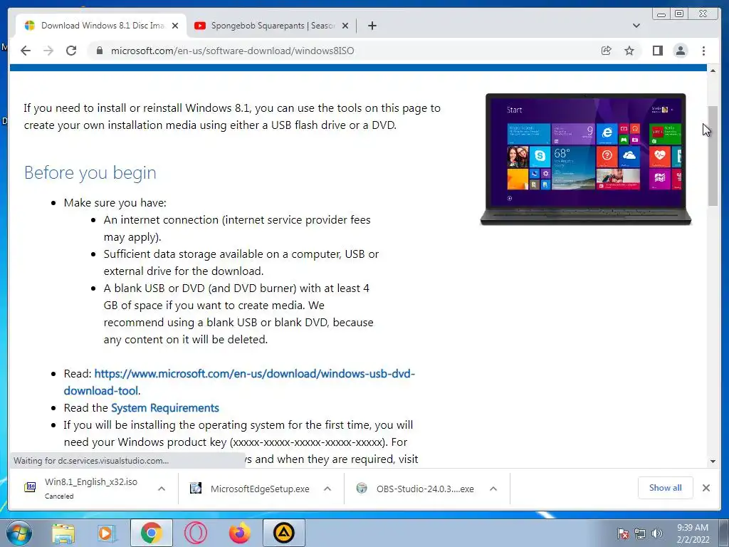This screenshot has width=729, height=547.
Task: Click the page scrollbar down arrow
Action: 713,462
